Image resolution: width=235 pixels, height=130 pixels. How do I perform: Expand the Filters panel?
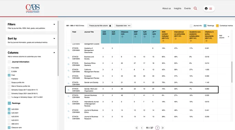click(x=54, y=24)
